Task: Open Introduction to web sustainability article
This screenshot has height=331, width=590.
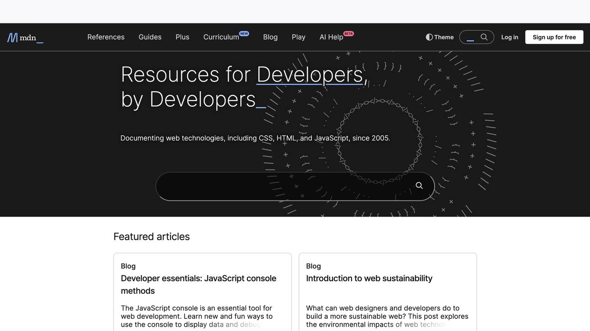Action: click(x=369, y=278)
